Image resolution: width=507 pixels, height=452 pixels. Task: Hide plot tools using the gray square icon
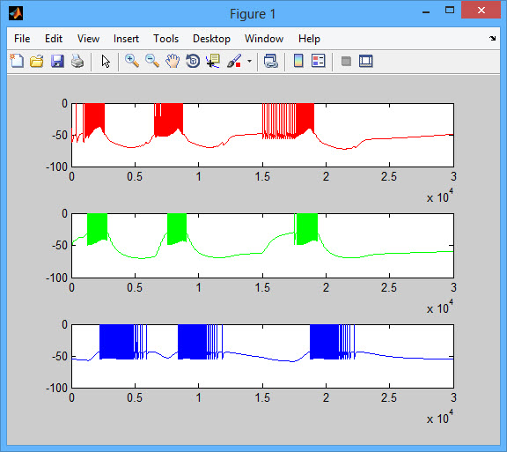[x=346, y=61]
